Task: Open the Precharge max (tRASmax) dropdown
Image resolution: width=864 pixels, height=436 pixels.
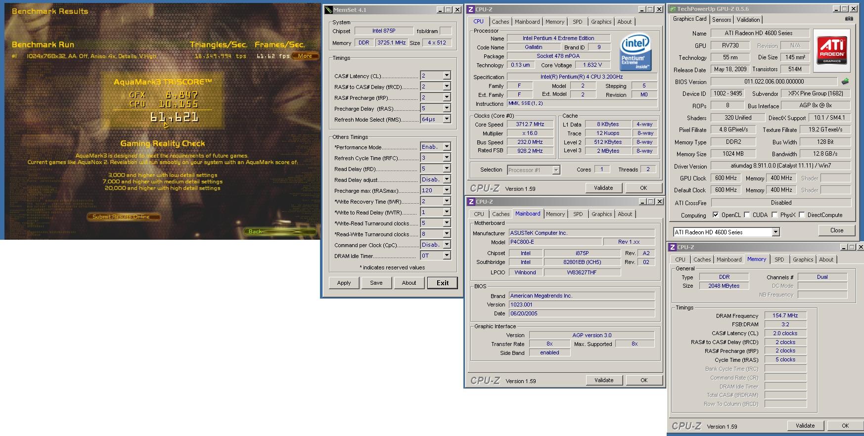Action: (x=447, y=190)
